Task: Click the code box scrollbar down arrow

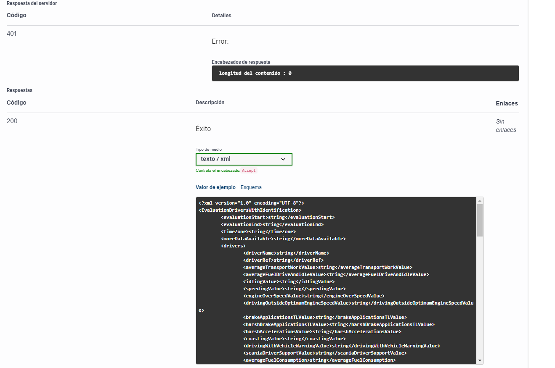Action: [x=480, y=360]
